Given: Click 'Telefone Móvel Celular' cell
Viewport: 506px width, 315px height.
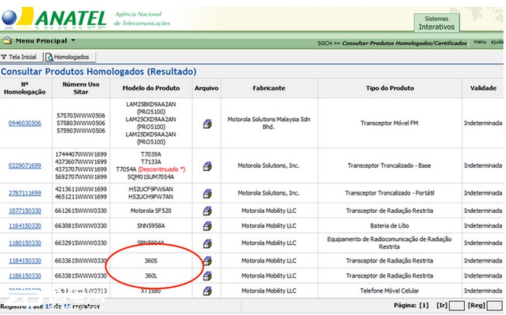Looking at the screenshot, I should coord(390,291).
